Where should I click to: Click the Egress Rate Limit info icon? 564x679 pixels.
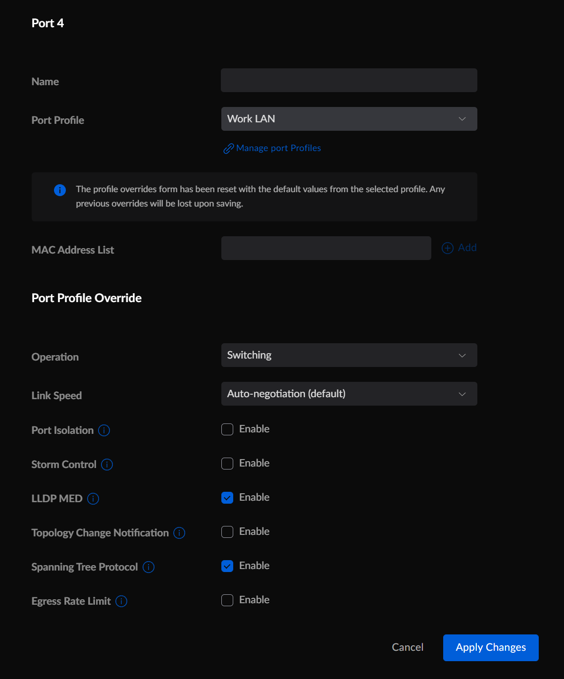pos(121,601)
